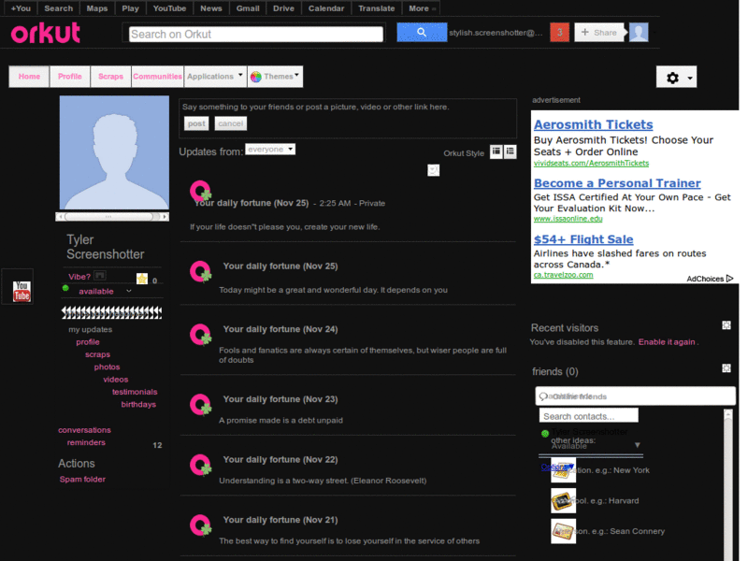The width and height of the screenshot is (748, 561).
Task: Open the account avatar in header
Action: point(639,33)
